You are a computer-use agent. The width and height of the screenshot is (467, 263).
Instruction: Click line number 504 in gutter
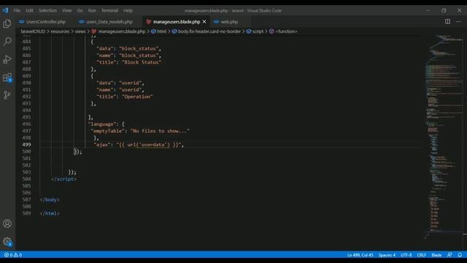pyautogui.click(x=26, y=179)
